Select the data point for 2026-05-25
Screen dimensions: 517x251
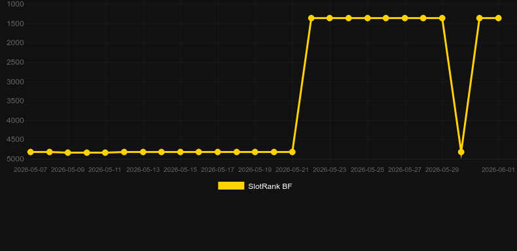(x=367, y=18)
